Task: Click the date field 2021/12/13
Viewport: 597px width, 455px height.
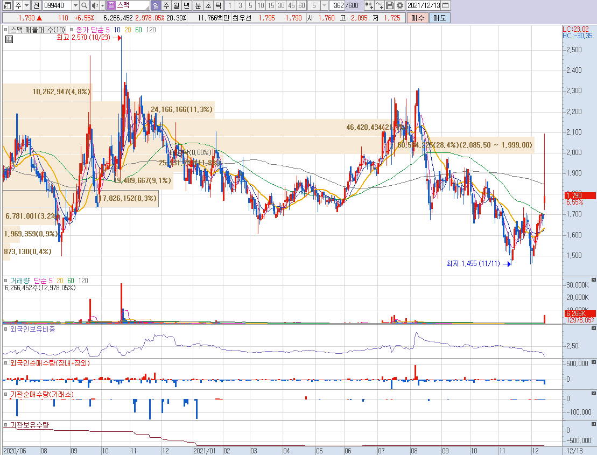Action: pos(424,5)
